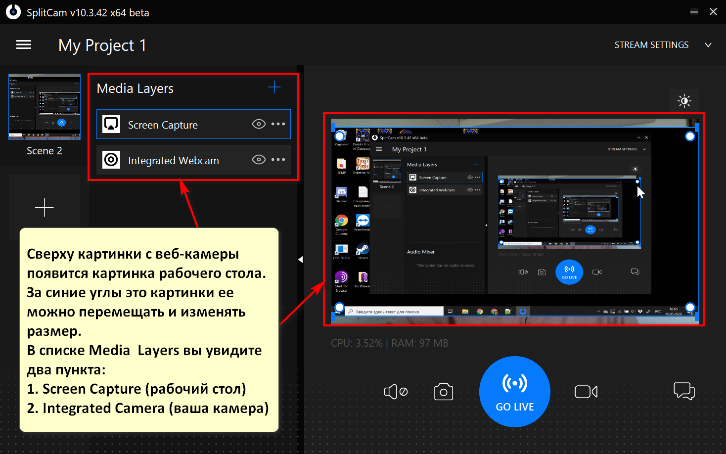Click the Media Layers heading

point(135,89)
